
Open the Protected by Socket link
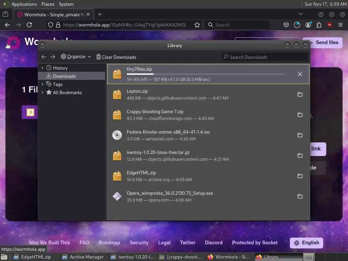tap(255, 243)
